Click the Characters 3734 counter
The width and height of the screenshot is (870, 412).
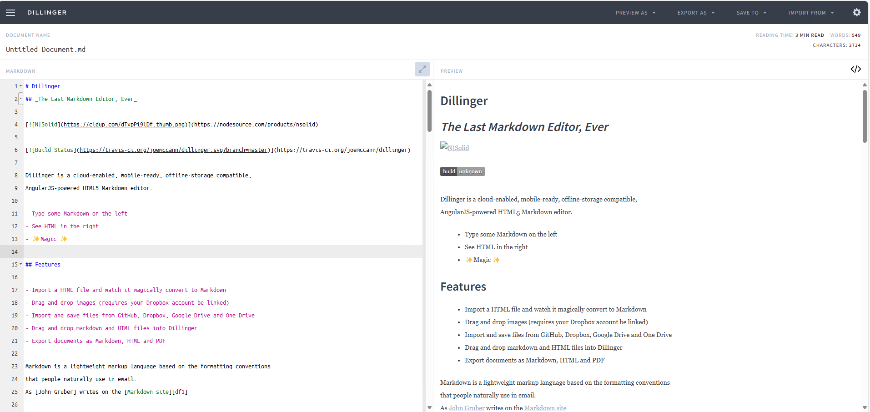click(837, 45)
